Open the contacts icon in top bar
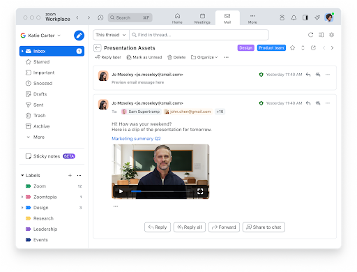 pos(282,17)
